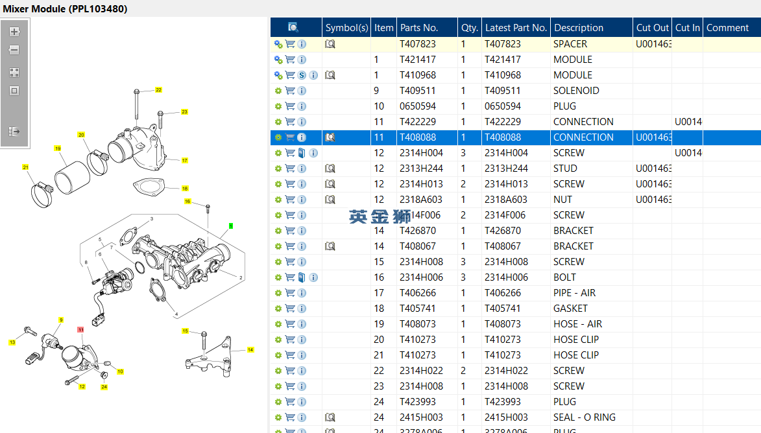This screenshot has width=761, height=433.
Task: Click part number 2314H008 for item 15
Action: 421,262
